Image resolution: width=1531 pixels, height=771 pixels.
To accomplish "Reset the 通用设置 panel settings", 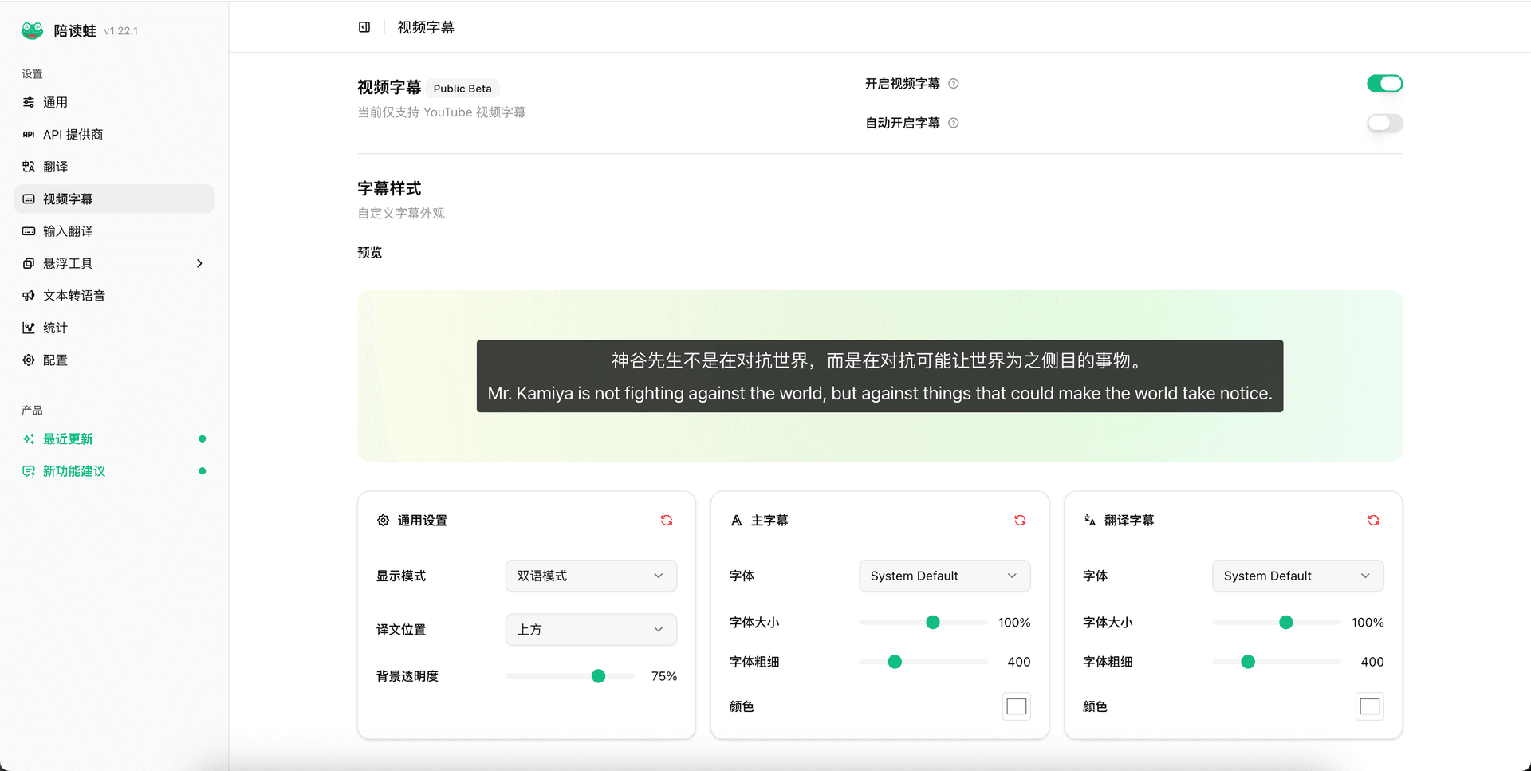I will pyautogui.click(x=667, y=520).
